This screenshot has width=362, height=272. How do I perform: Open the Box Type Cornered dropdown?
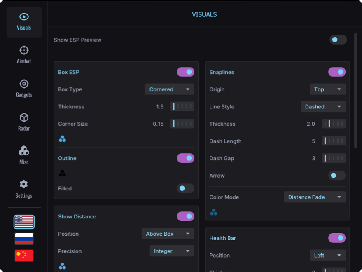tap(169, 89)
